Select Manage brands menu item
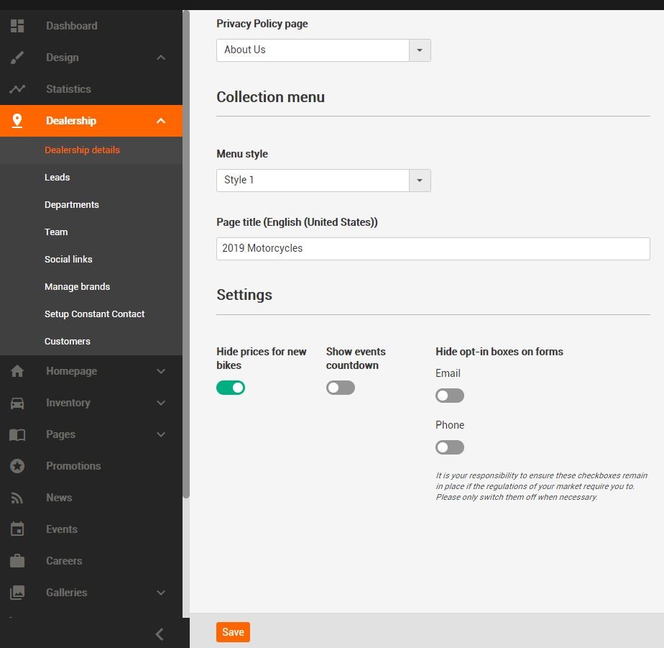The width and height of the screenshot is (664, 648). 77,286
